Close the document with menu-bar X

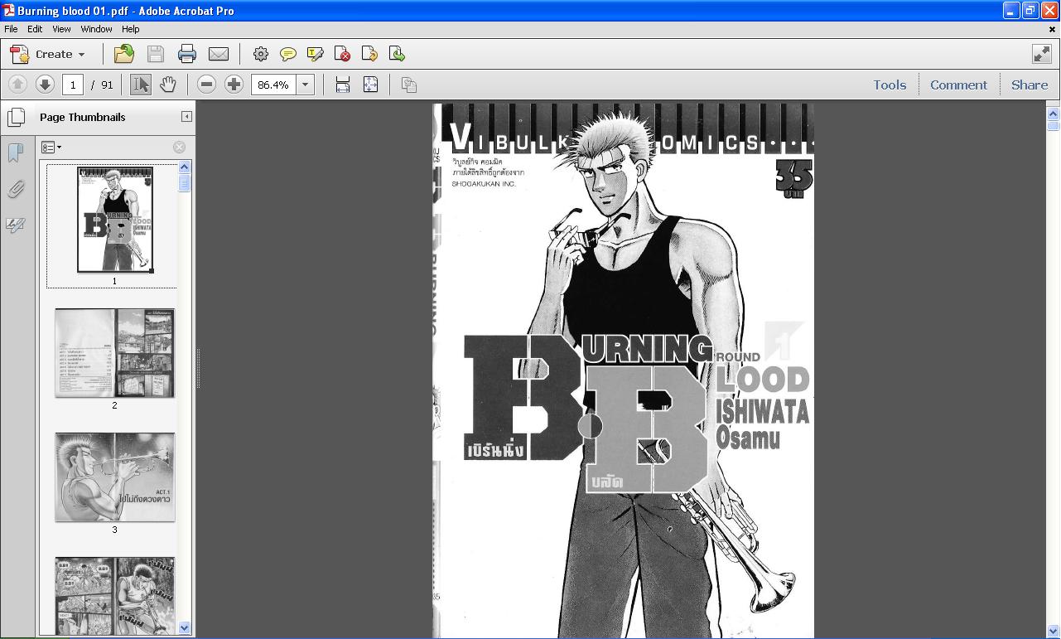coord(1052,29)
